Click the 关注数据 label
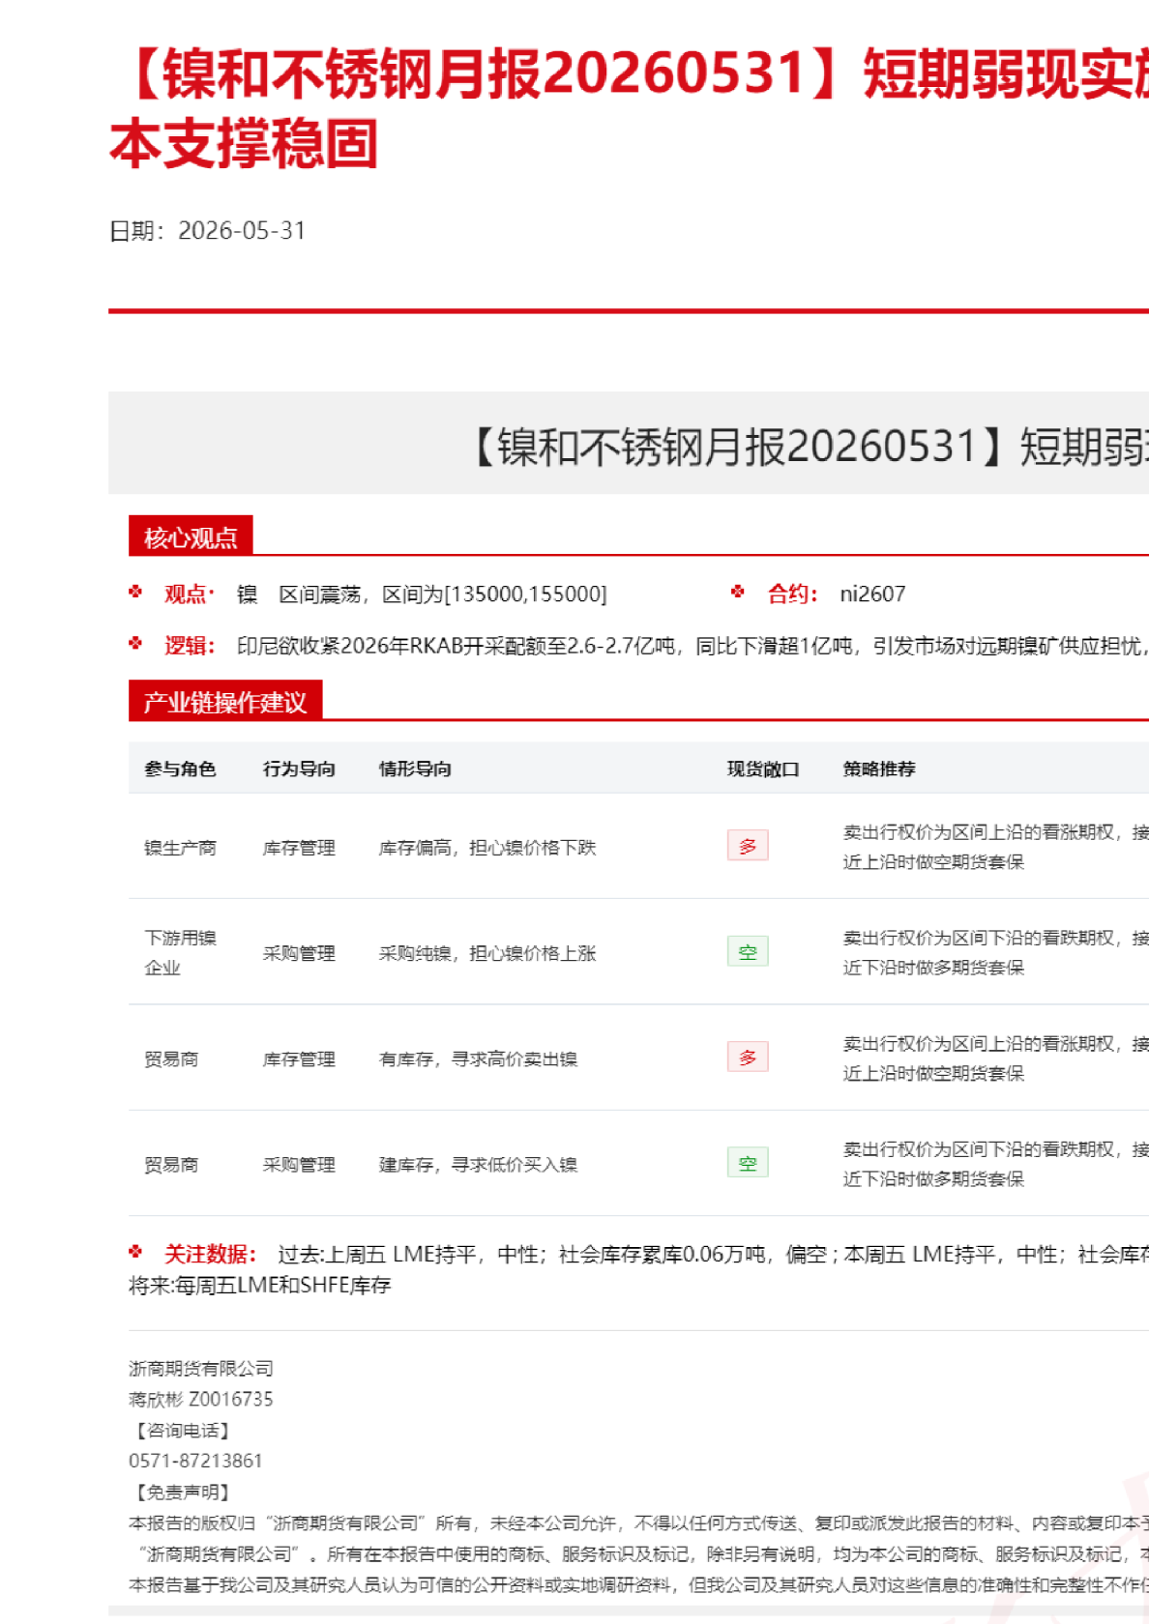1149x1624 pixels. [x=210, y=1254]
